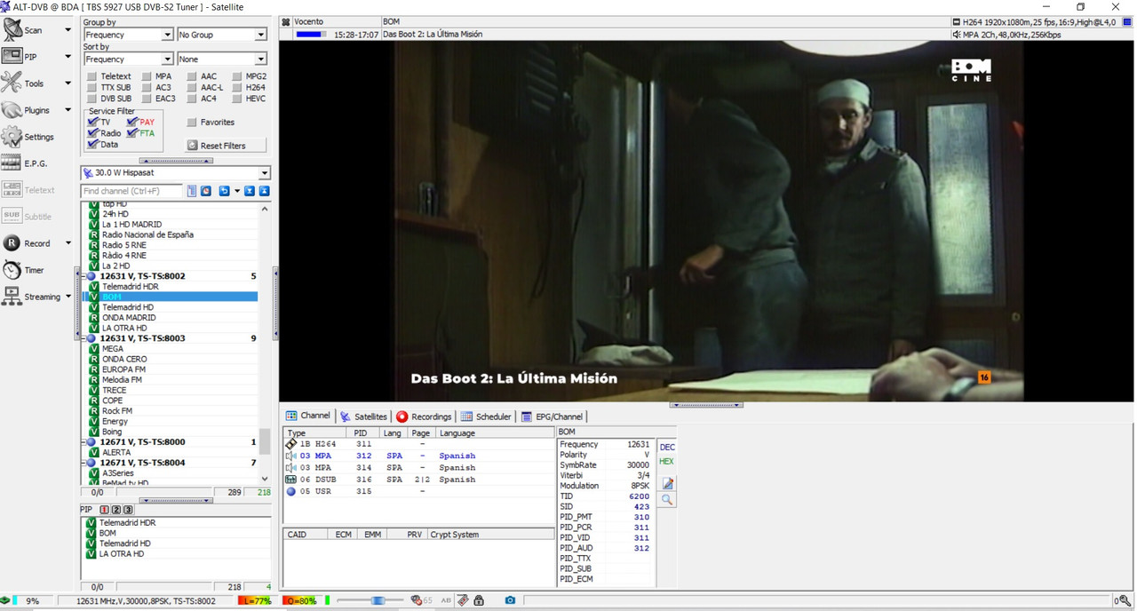The width and height of the screenshot is (1137, 611).
Task: Open the Record function
Action: tap(27, 243)
